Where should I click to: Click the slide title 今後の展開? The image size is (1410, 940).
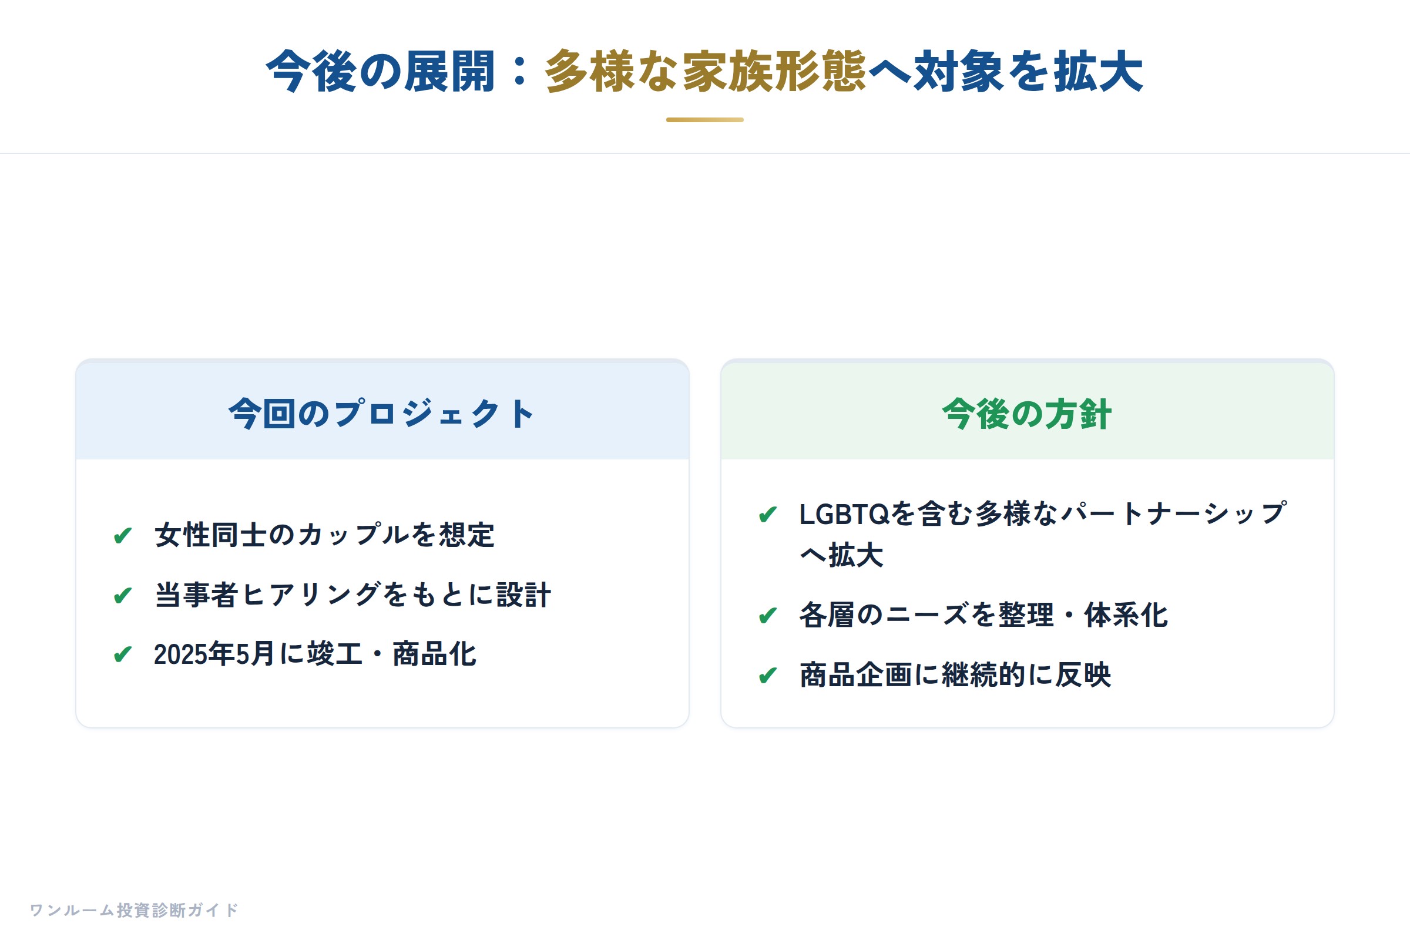coord(381,72)
